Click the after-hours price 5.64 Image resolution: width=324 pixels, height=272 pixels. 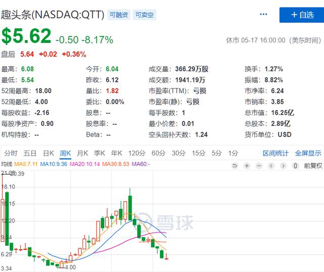coord(27,54)
